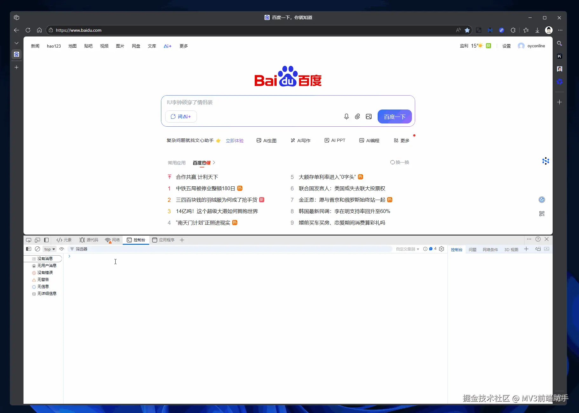The height and width of the screenshot is (413, 579).
Task: Expand the 百度热搜 arrow
Action: click(x=214, y=163)
